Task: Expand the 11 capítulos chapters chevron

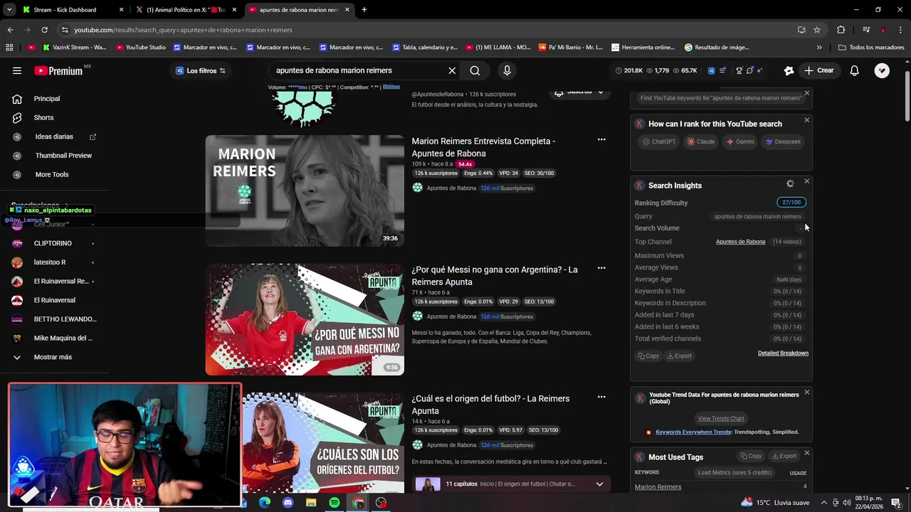Action: (599, 484)
